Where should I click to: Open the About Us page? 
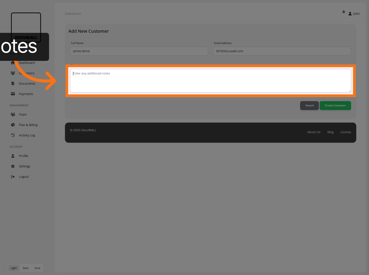[x=313, y=132]
